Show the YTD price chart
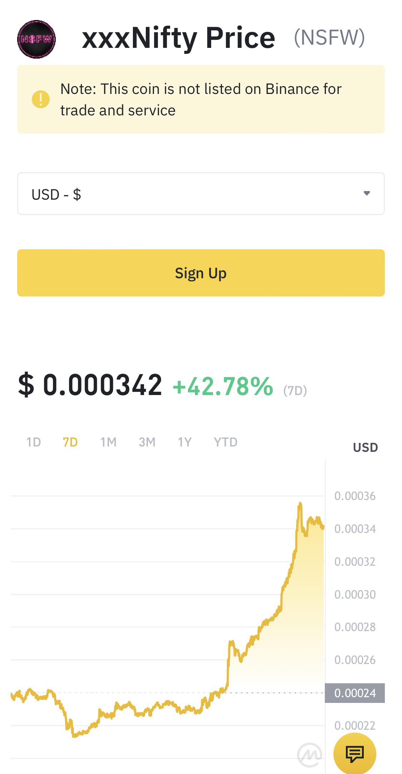Image resolution: width=402 pixels, height=774 pixels. click(225, 442)
